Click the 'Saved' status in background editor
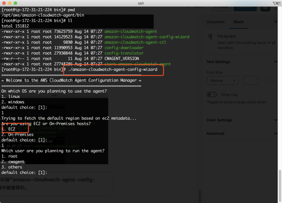The image size is (282, 203). tap(199, 7)
